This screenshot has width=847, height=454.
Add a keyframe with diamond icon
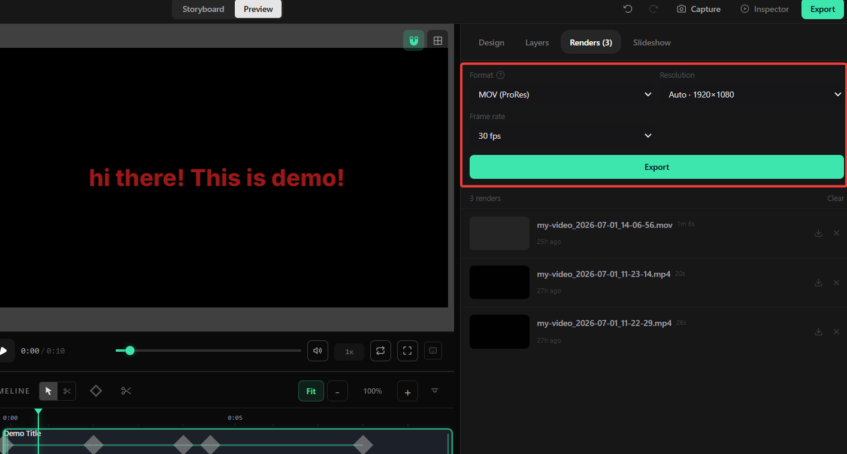click(96, 391)
